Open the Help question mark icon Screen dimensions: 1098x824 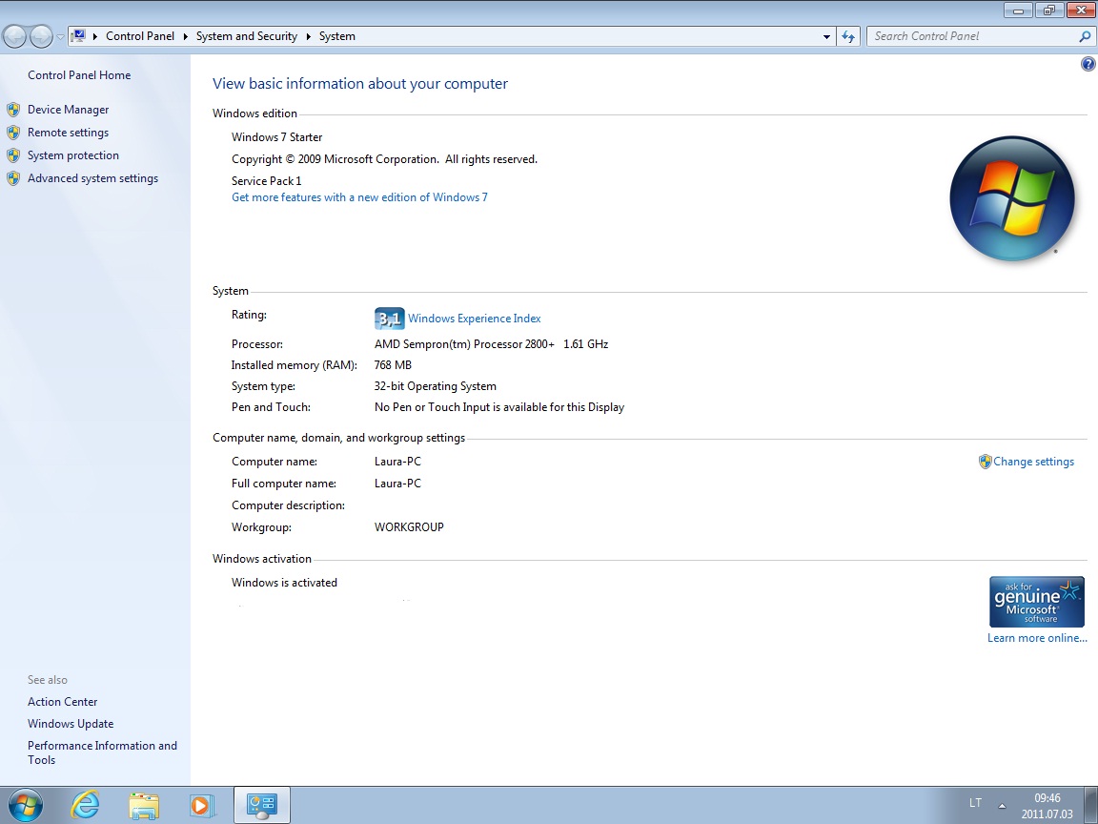(1088, 64)
